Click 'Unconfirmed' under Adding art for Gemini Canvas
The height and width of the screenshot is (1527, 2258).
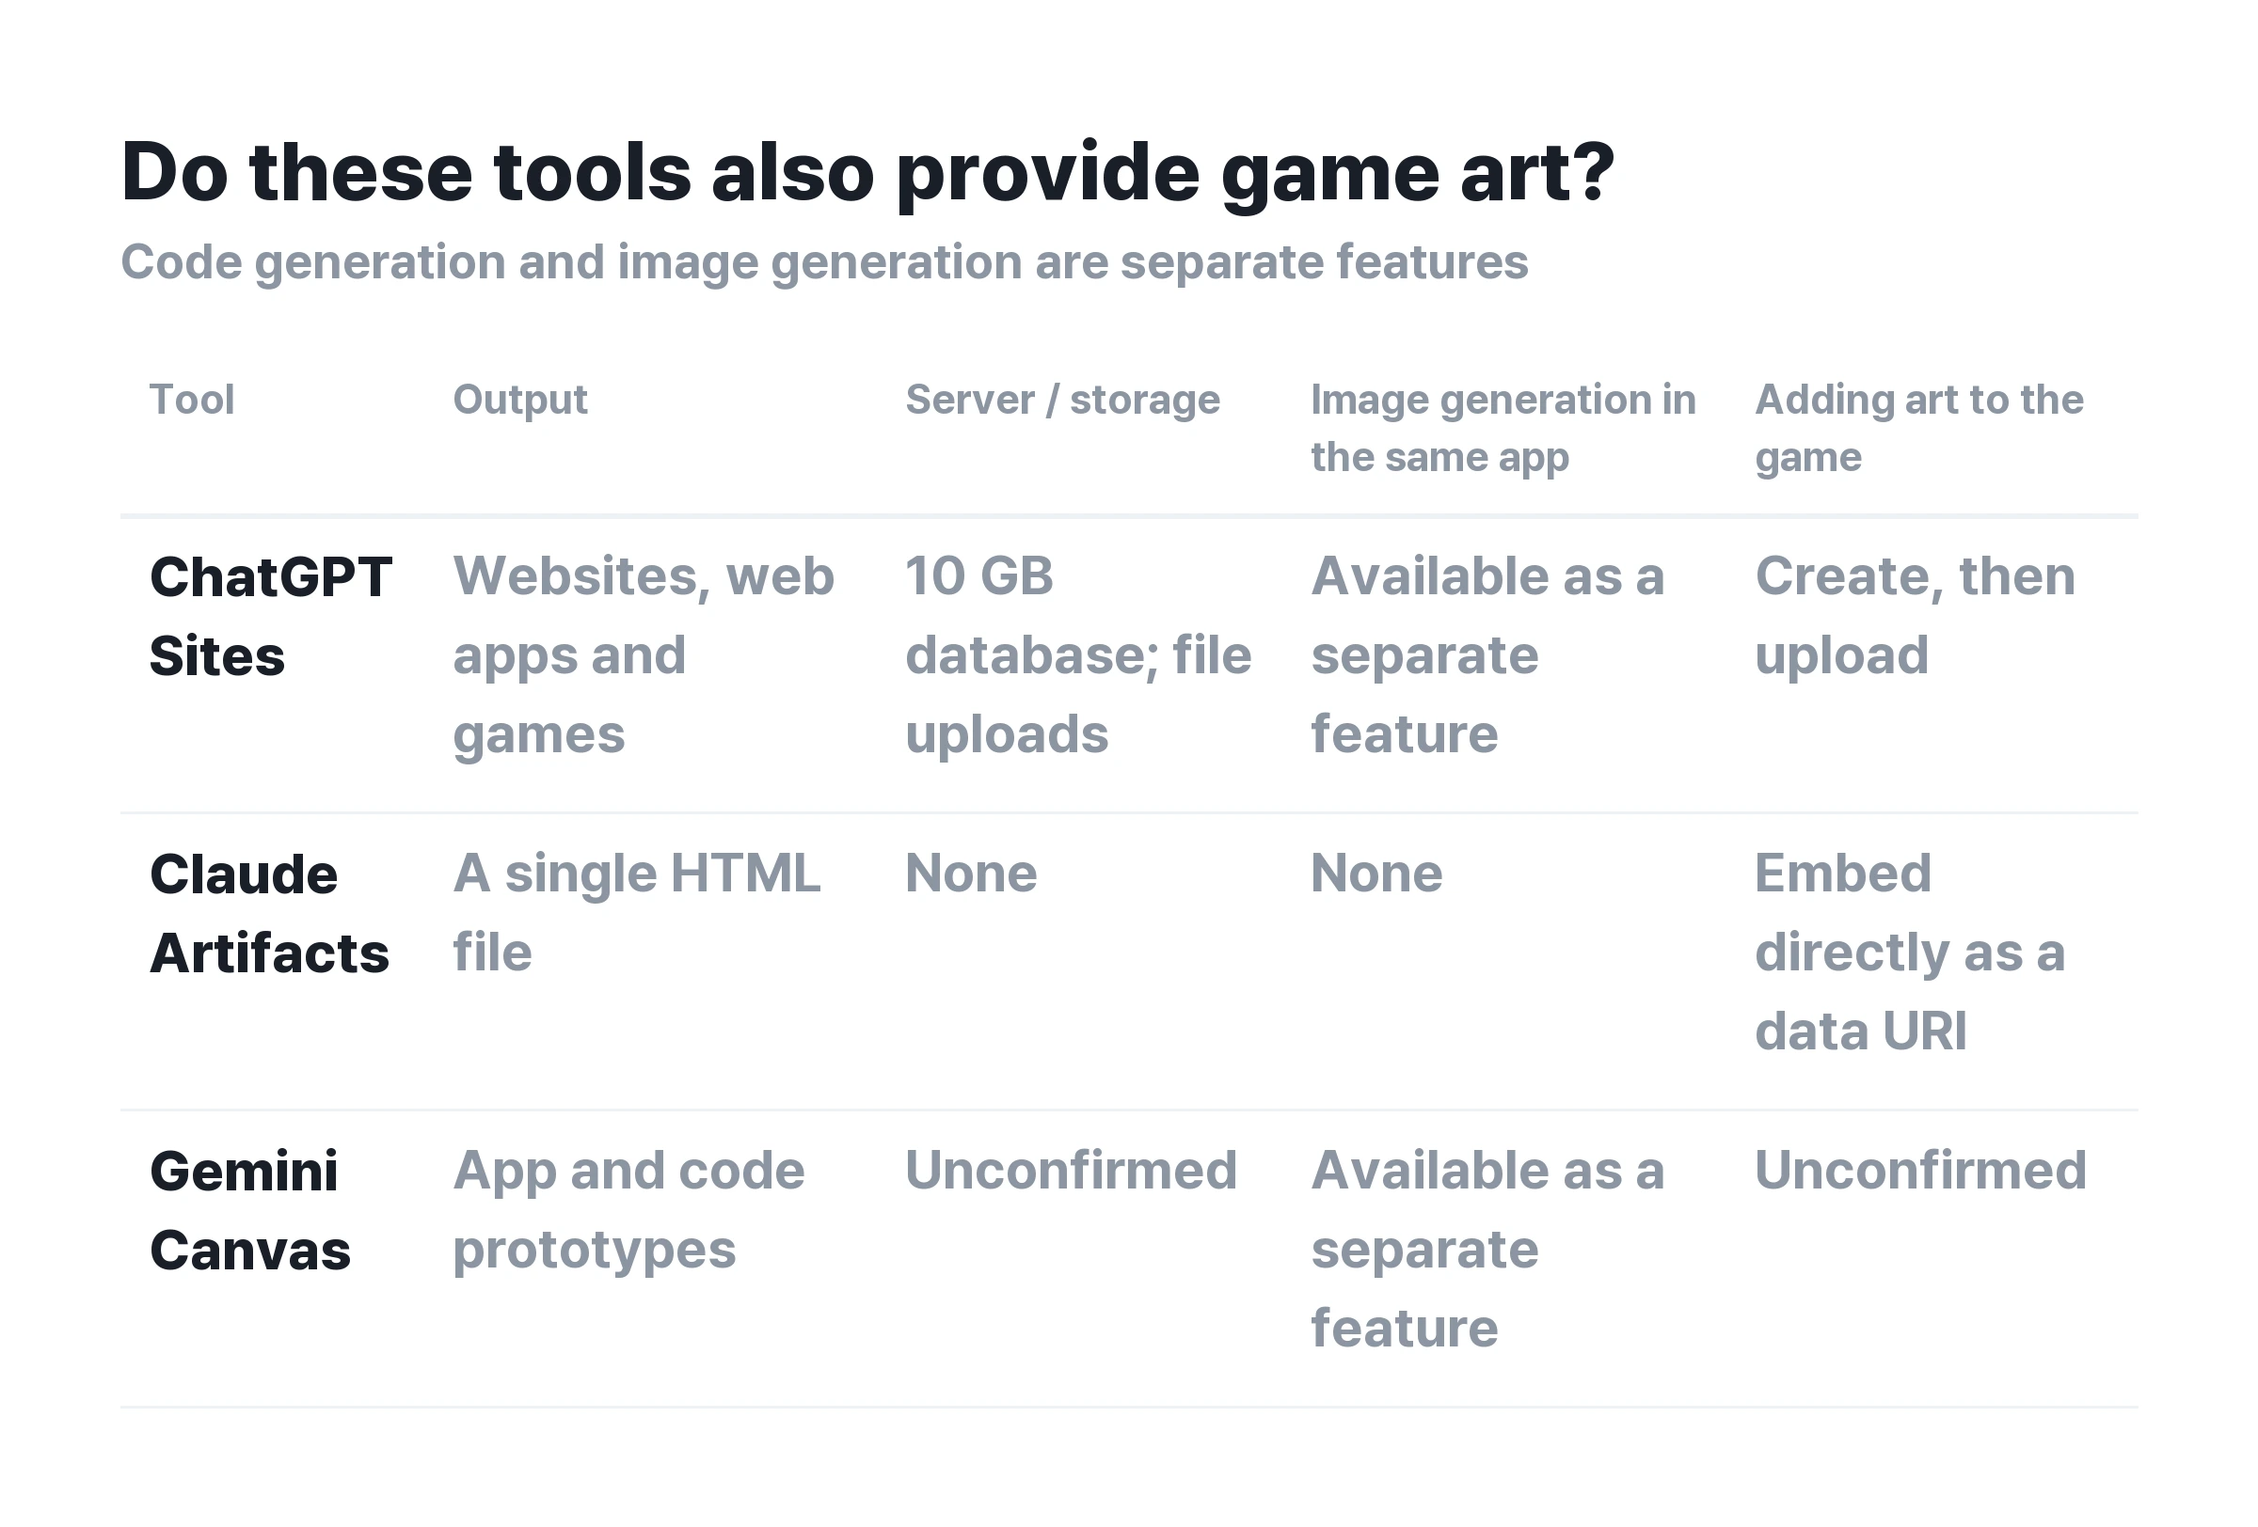click(1921, 1171)
